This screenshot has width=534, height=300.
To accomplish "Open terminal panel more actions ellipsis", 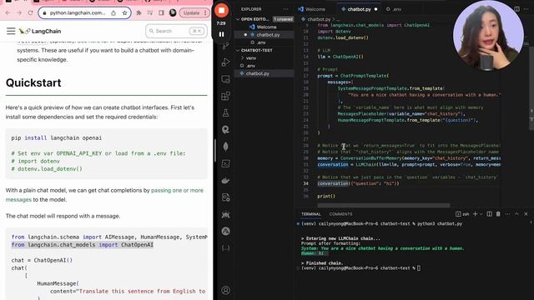I will coord(508,214).
